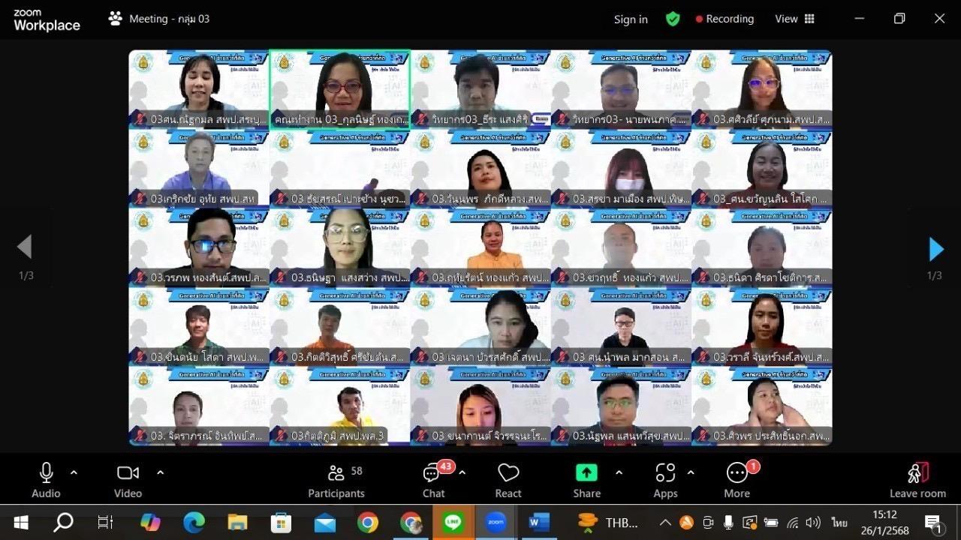
Task: Click the microphone tray icon
Action: [x=728, y=522]
